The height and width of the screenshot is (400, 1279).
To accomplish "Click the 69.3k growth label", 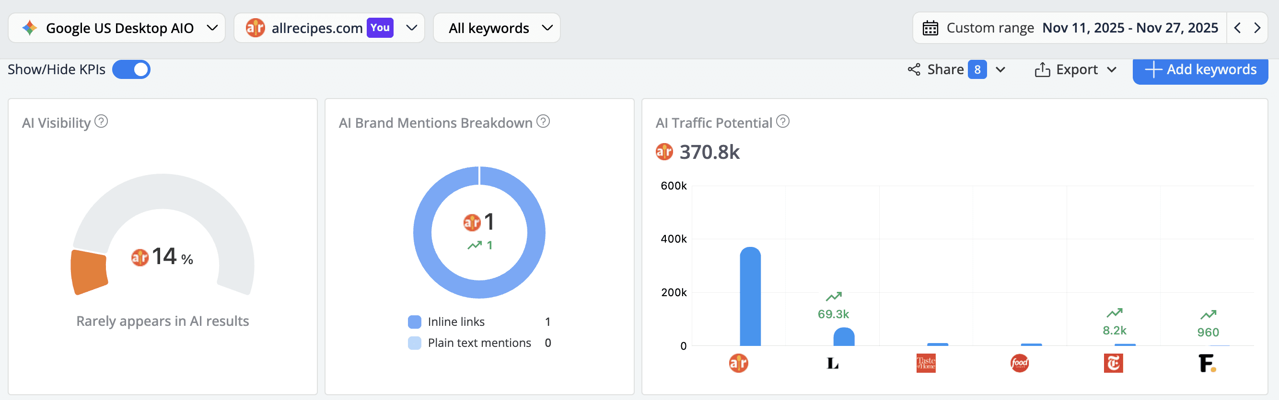I will (x=834, y=314).
